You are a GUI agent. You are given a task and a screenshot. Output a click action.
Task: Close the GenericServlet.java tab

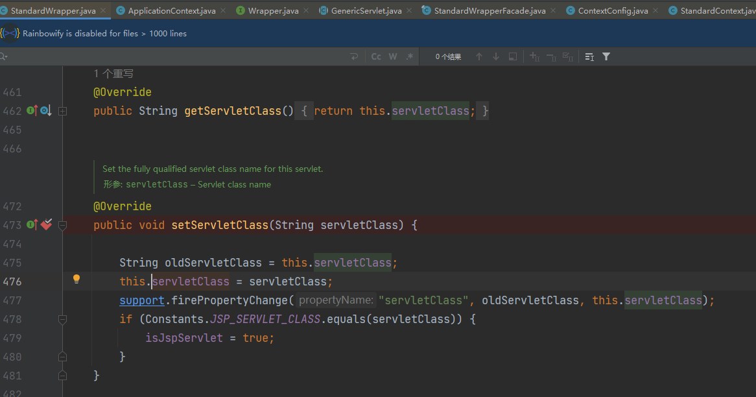coord(409,10)
